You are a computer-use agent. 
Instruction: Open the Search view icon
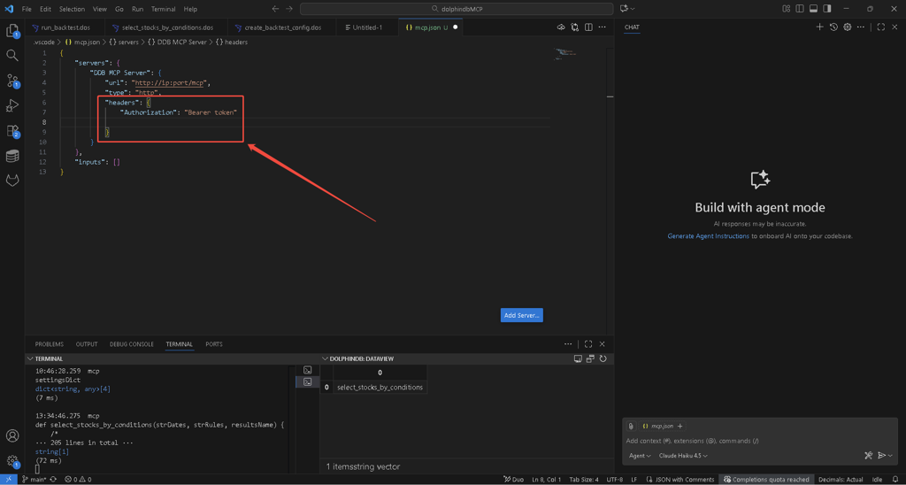[x=12, y=55]
